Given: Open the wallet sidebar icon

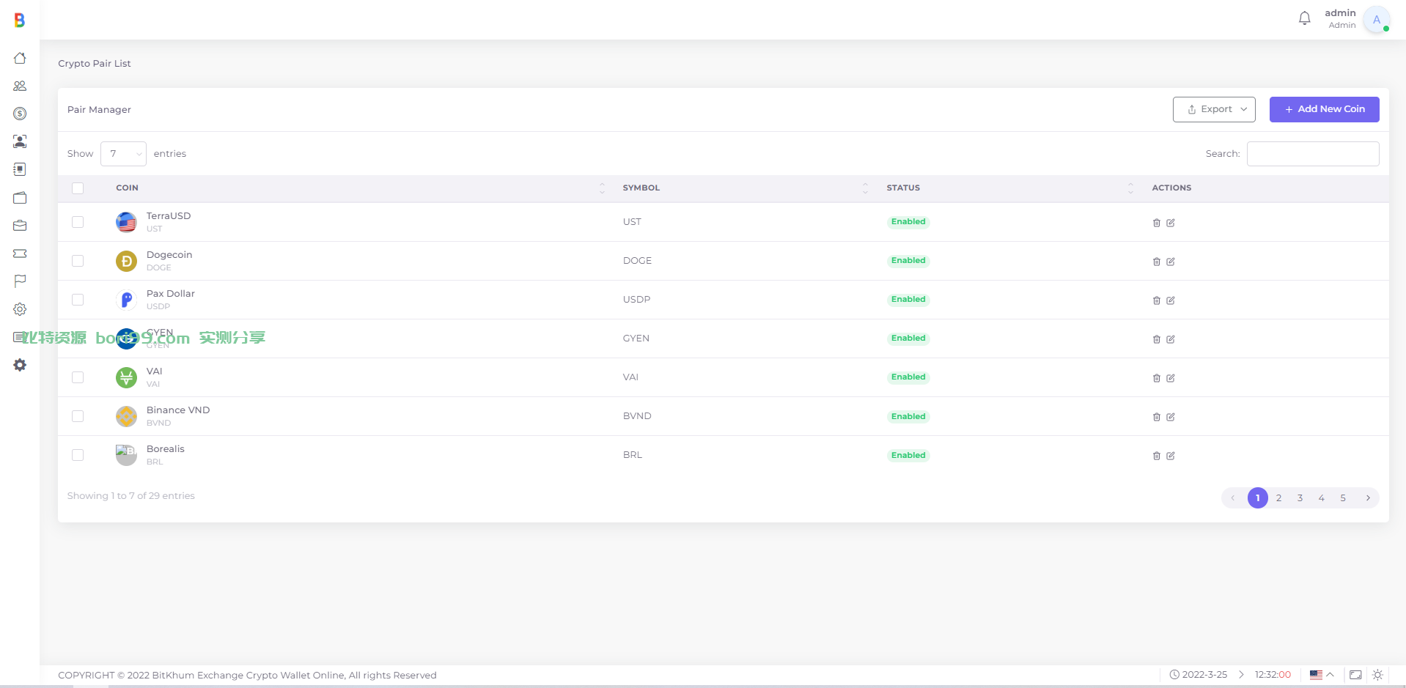Looking at the screenshot, I should coord(20,198).
